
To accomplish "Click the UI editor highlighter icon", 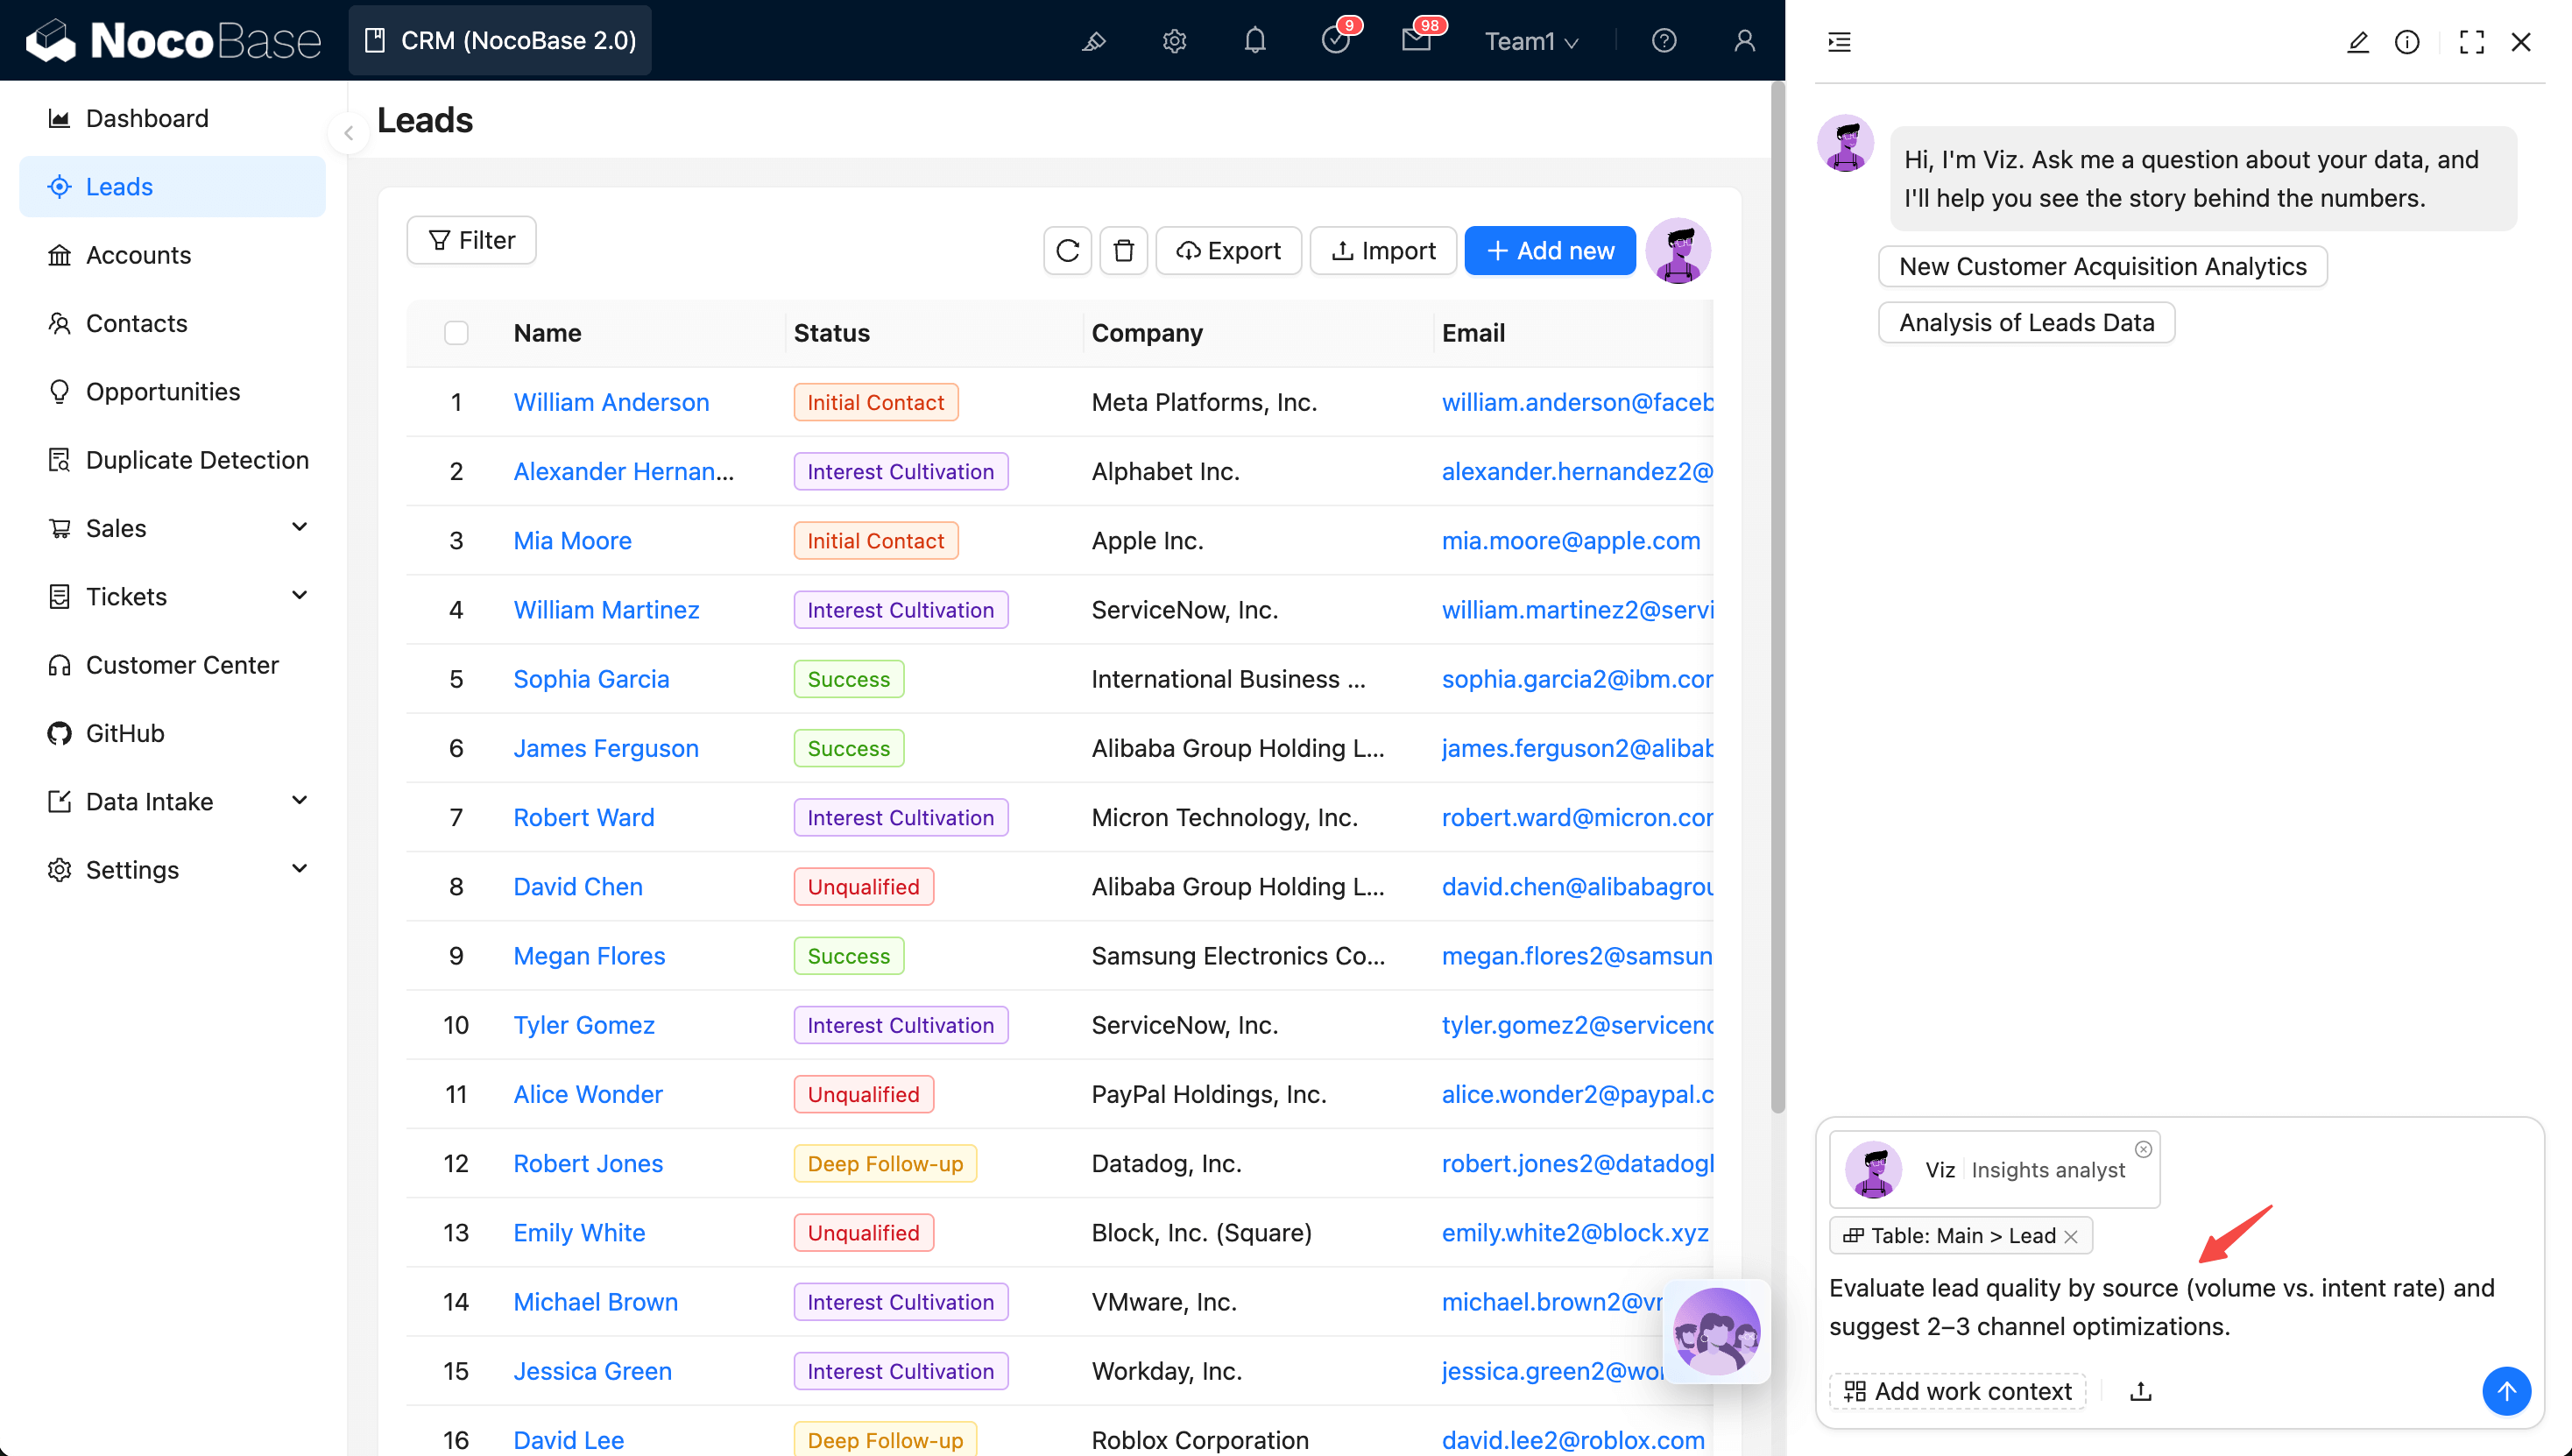I will coord(1094,41).
